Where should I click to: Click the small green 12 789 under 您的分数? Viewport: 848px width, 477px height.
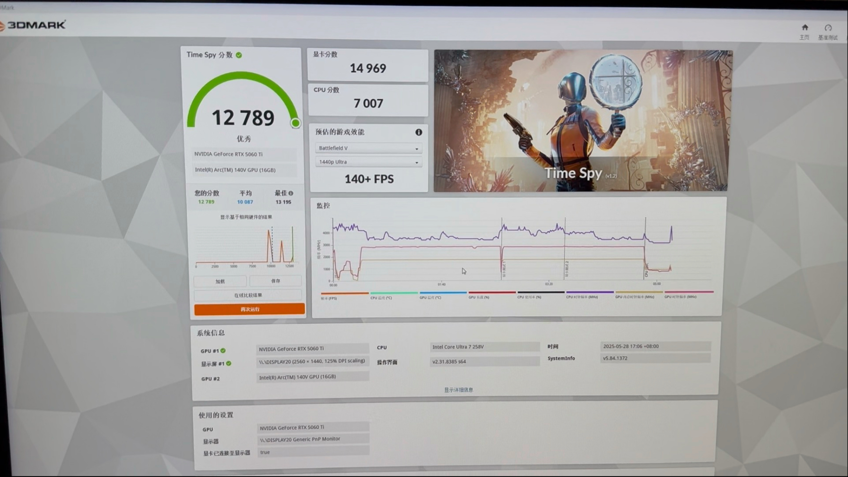pos(206,202)
